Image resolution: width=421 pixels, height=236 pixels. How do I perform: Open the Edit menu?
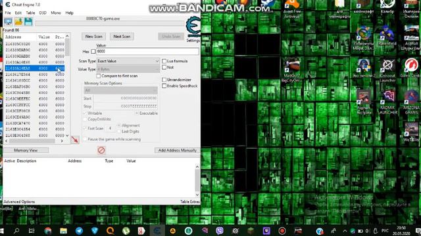pyautogui.click(x=18, y=13)
